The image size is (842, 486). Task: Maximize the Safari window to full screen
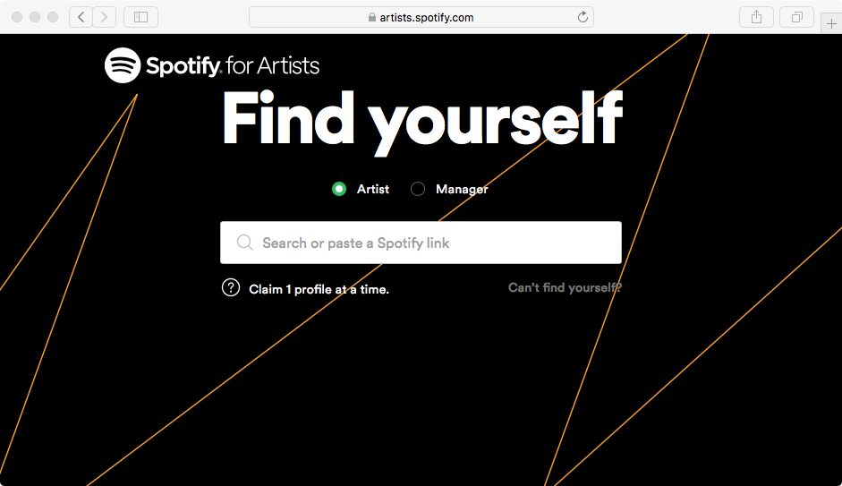coord(52,17)
